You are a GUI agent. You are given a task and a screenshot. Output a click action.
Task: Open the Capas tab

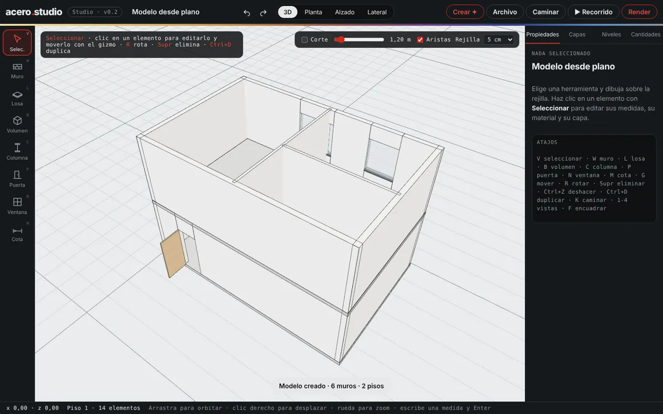(x=577, y=34)
